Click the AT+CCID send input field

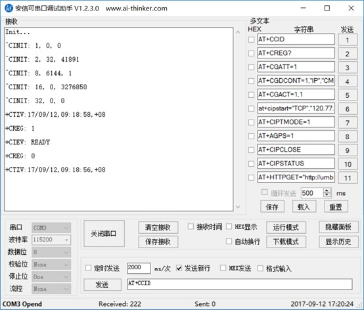click(240, 284)
